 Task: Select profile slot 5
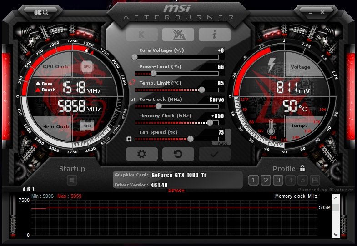pos(303,181)
